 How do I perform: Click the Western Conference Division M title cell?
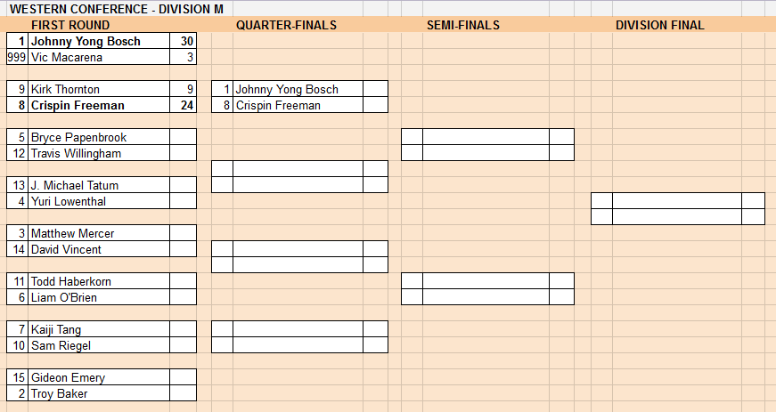pos(117,9)
